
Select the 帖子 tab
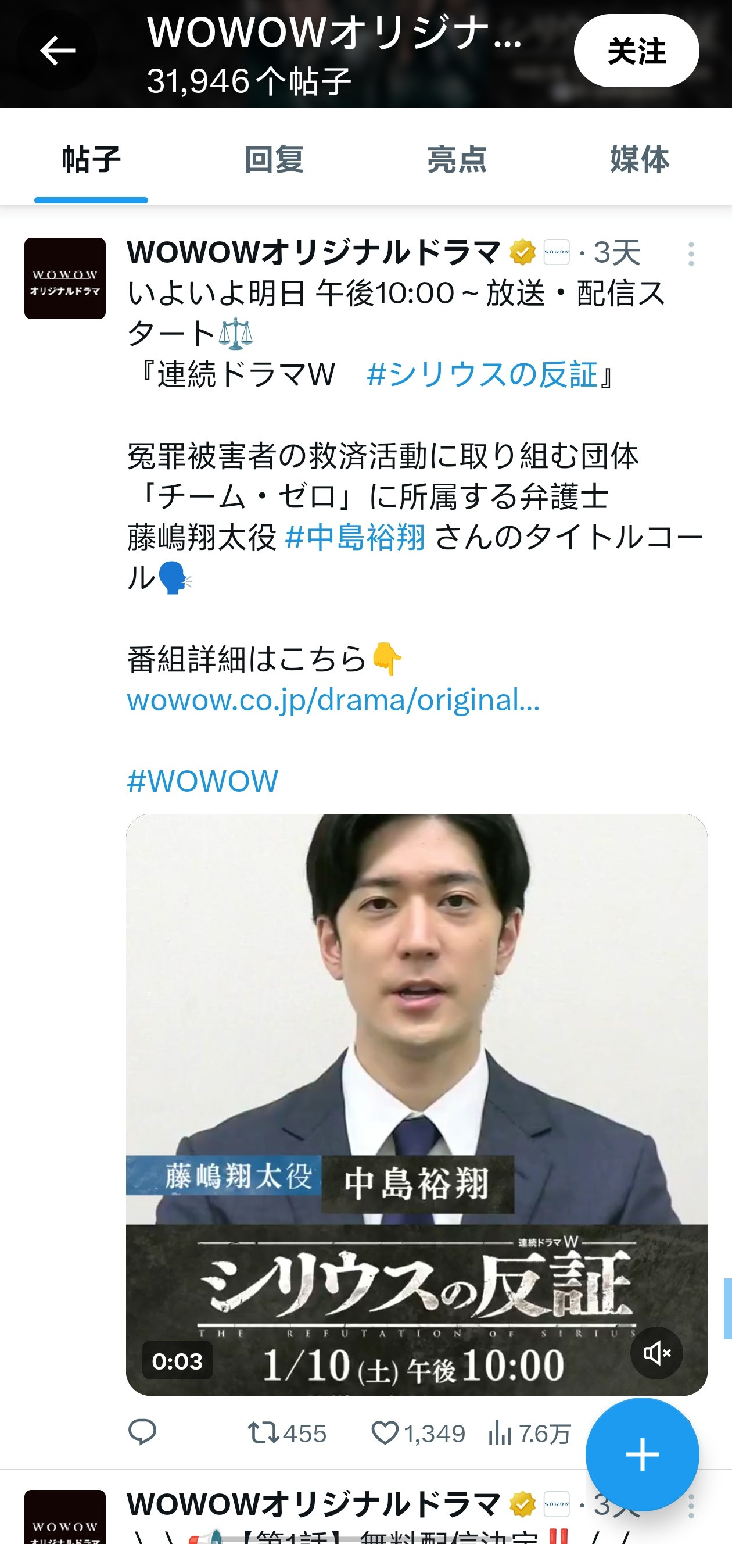tap(91, 159)
